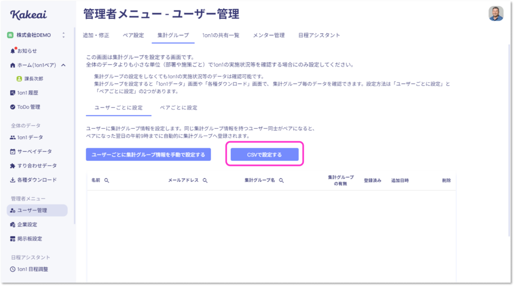
Task: Switch to 追加・修正 tab
Action: pyautogui.click(x=96, y=35)
